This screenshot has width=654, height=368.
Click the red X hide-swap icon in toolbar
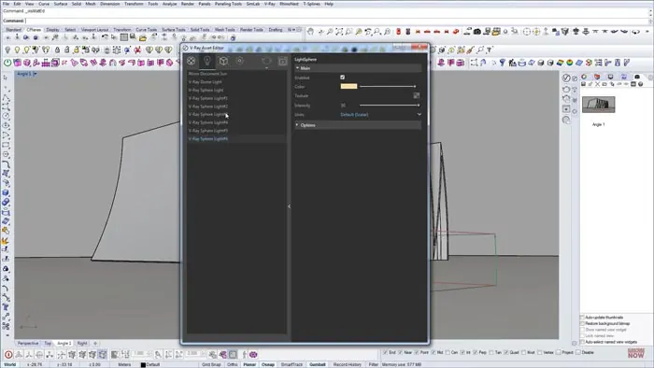point(136,50)
